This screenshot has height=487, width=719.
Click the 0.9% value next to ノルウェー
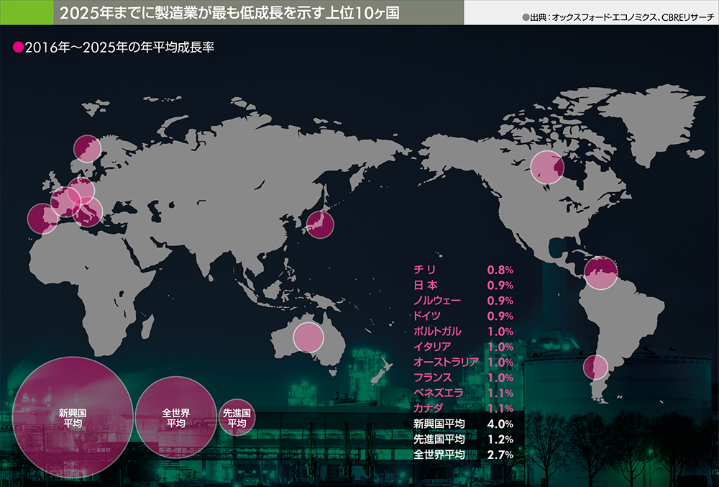500,301
